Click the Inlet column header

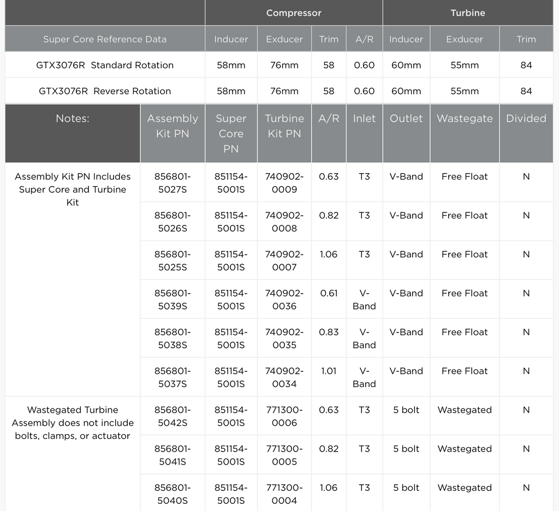pyautogui.click(x=364, y=133)
